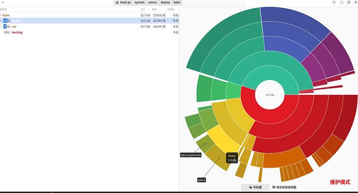This screenshot has height=193, width=358.
Task: Click the kylin-ai-python-env segment label
Action: click(191, 155)
